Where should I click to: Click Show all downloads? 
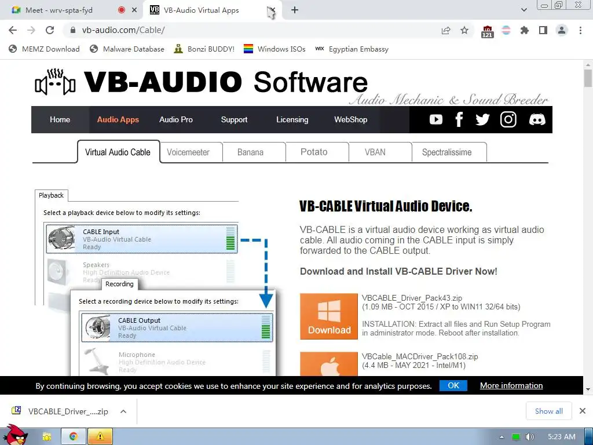tap(549, 411)
